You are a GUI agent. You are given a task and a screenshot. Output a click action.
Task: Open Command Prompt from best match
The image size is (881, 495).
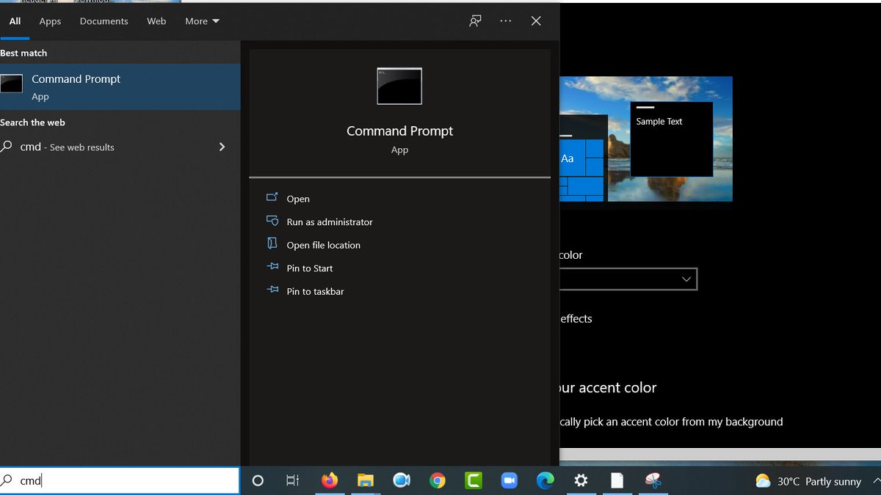point(120,87)
